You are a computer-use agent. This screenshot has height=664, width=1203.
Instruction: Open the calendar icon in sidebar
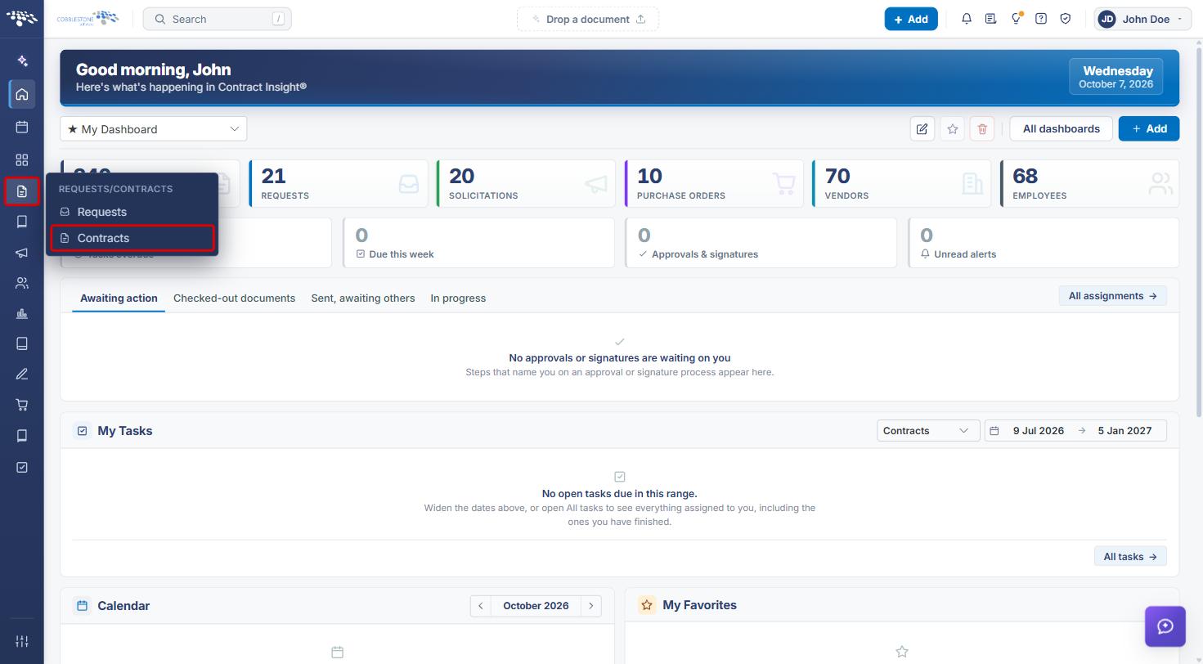(22, 127)
